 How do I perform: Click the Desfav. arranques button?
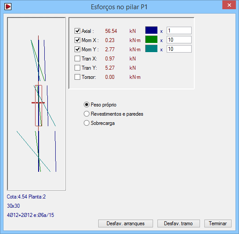click(125, 223)
